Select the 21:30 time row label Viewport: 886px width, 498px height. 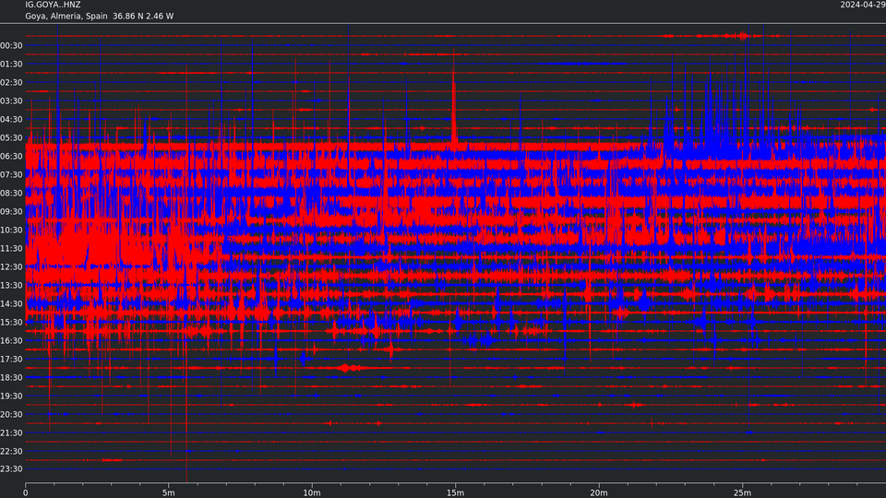click(x=11, y=433)
